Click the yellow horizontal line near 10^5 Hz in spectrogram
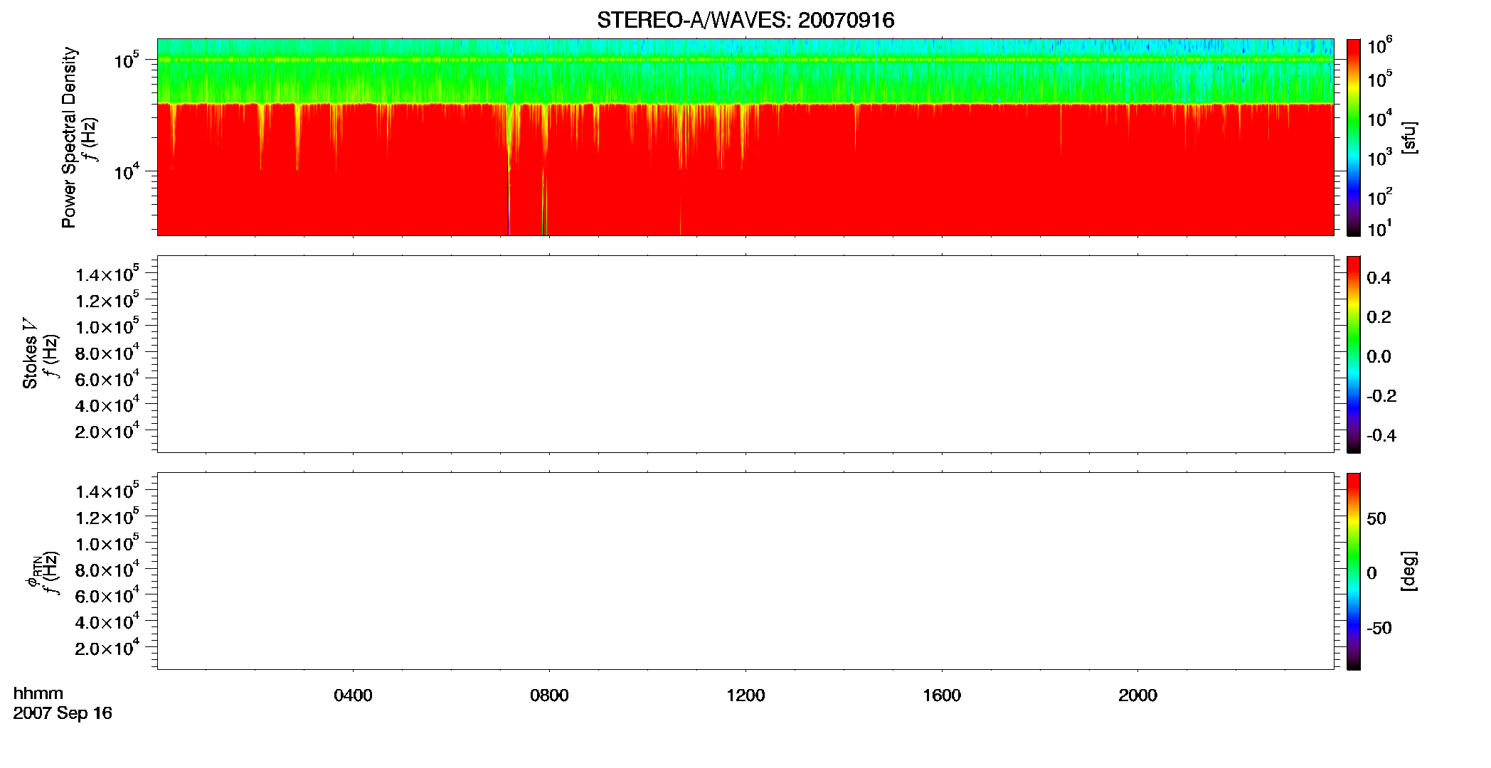1491x768 pixels. tap(745, 60)
